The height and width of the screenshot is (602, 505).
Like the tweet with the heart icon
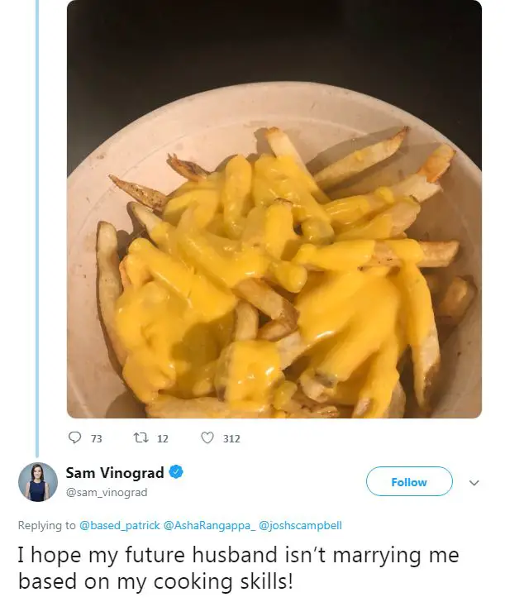coord(207,437)
